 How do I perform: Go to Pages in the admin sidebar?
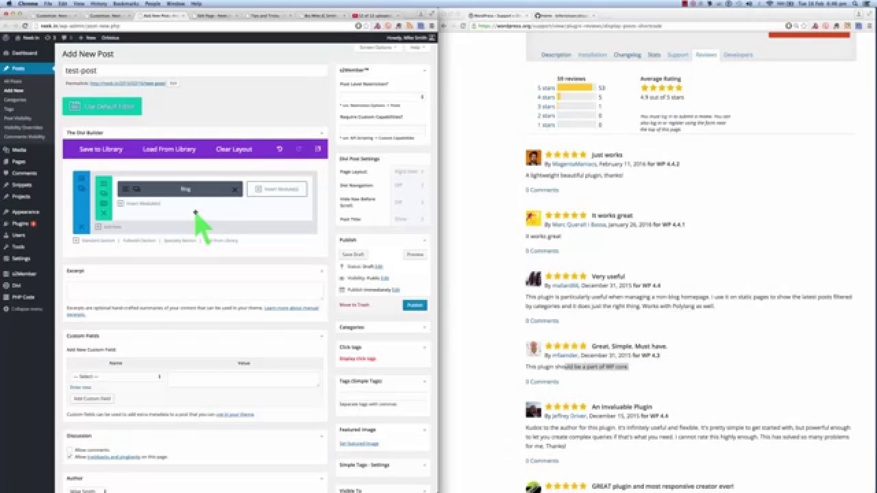[19, 162]
